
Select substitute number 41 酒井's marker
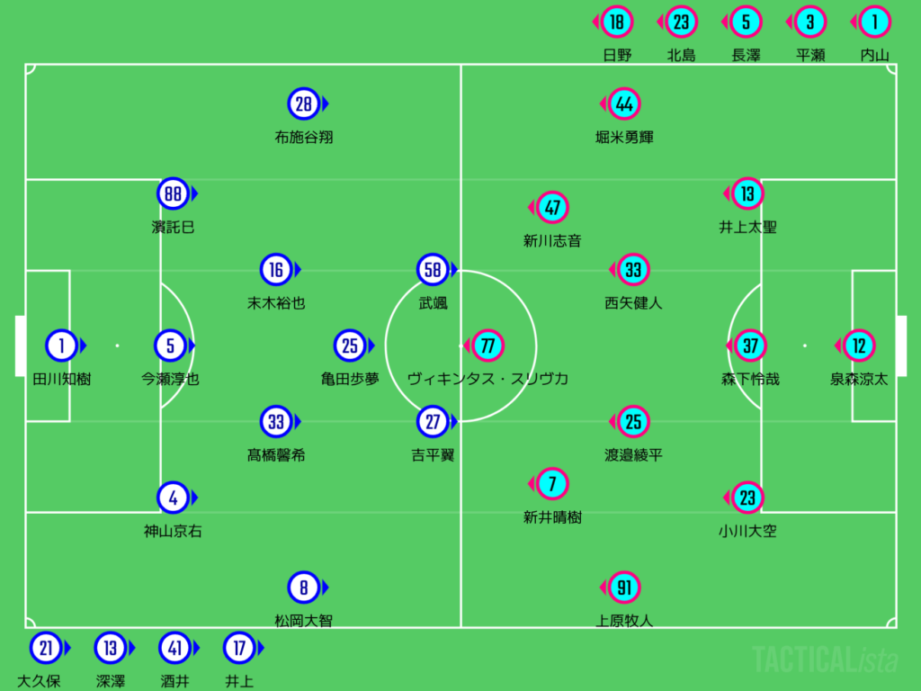[174, 648]
